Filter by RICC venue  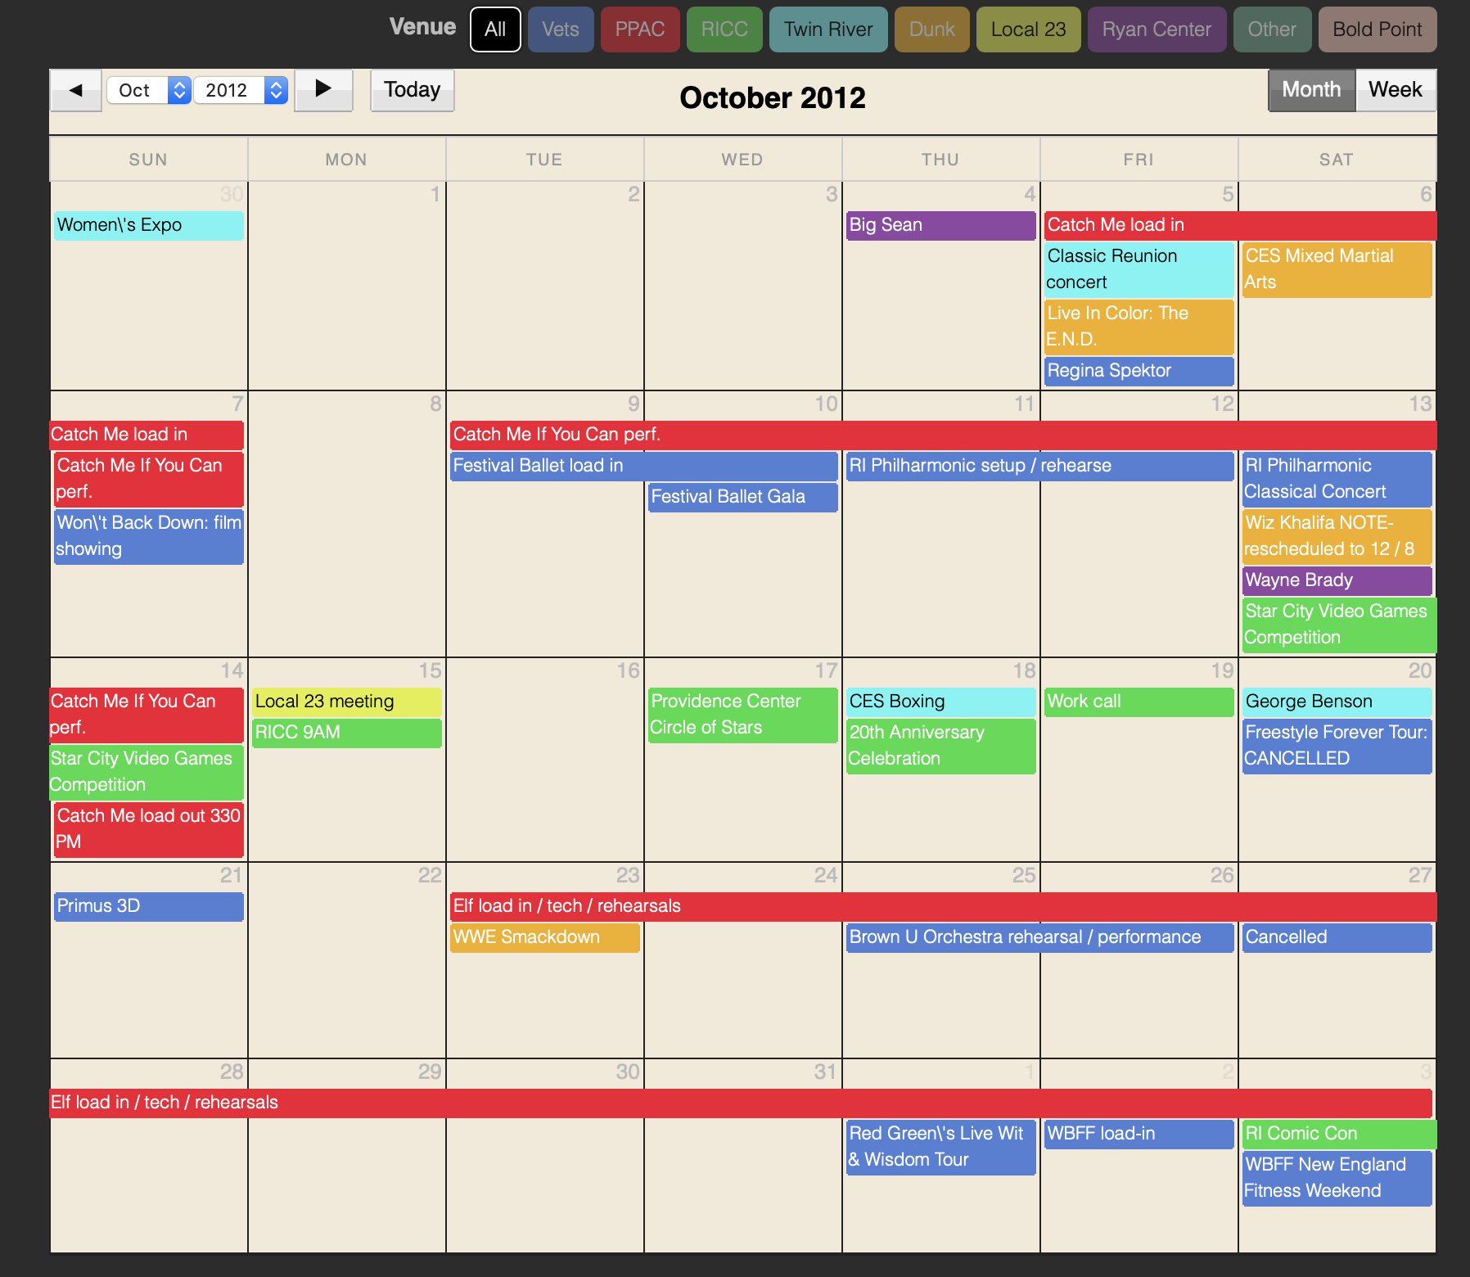point(724,29)
